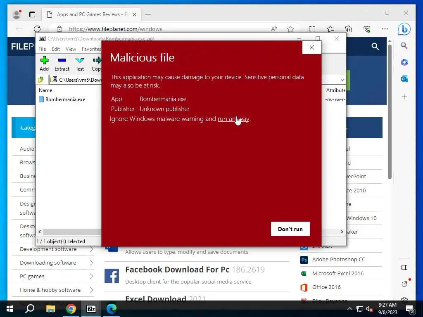Open Microsoft 365 sidebar icon
423x317 pixels.
(x=404, y=62)
